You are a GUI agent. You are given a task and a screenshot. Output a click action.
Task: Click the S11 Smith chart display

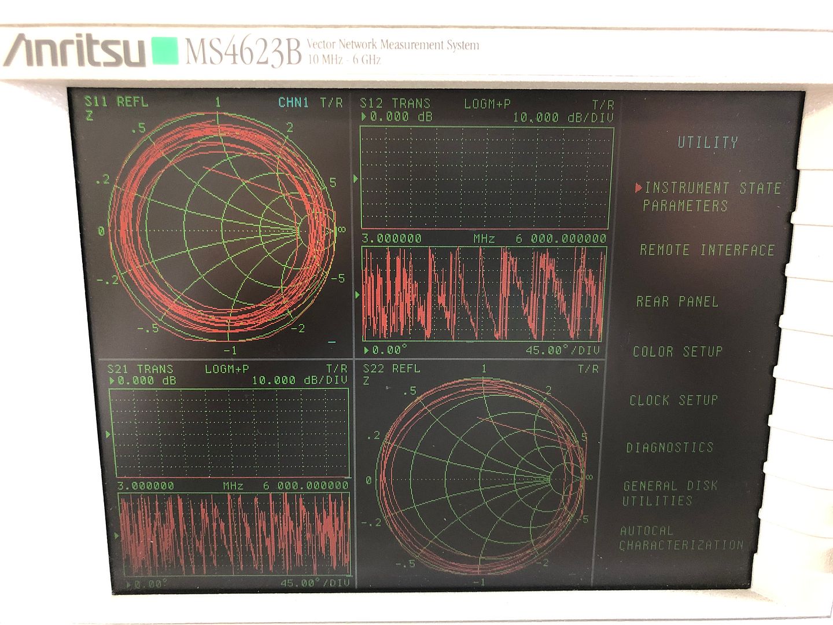(x=223, y=229)
